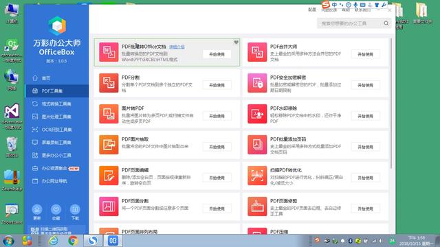The width and height of the screenshot is (440, 247).
Task: Go to 首页 in the sidebar
Action: pyautogui.click(x=56, y=78)
